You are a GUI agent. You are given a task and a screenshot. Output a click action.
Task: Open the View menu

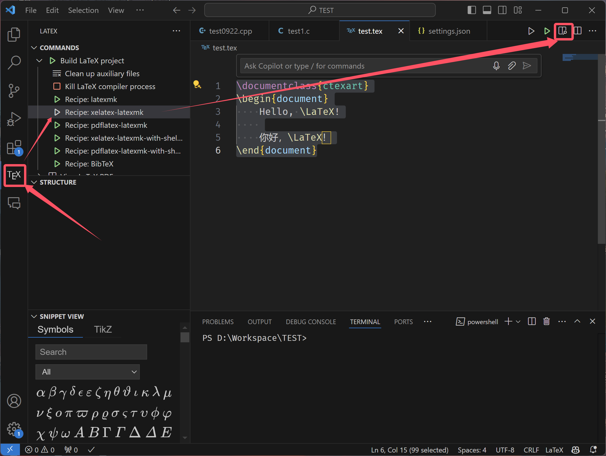coord(116,10)
